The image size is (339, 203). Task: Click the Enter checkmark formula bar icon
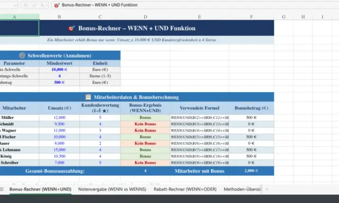34,5
